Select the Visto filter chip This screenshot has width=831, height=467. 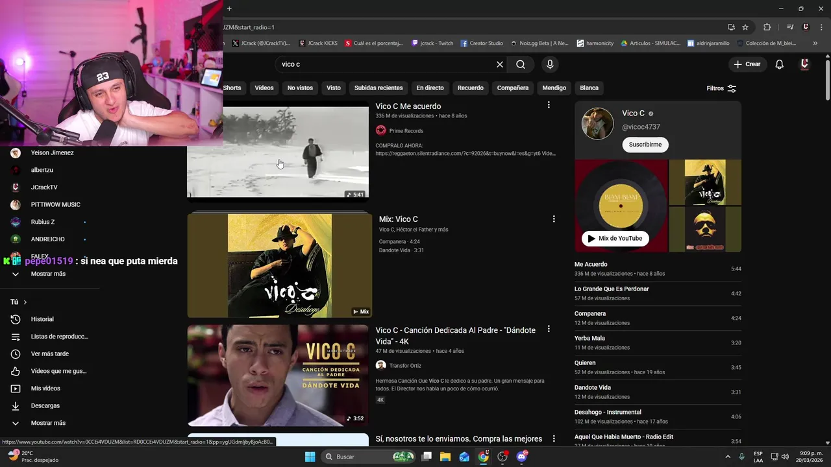(x=334, y=88)
